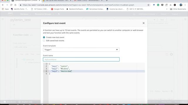Open the Income tax return bookmark
This screenshot has height=105, width=188.
115,9
